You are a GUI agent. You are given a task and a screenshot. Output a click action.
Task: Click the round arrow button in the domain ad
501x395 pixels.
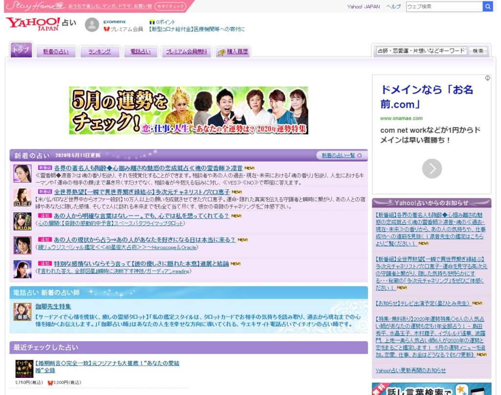coord(432,168)
